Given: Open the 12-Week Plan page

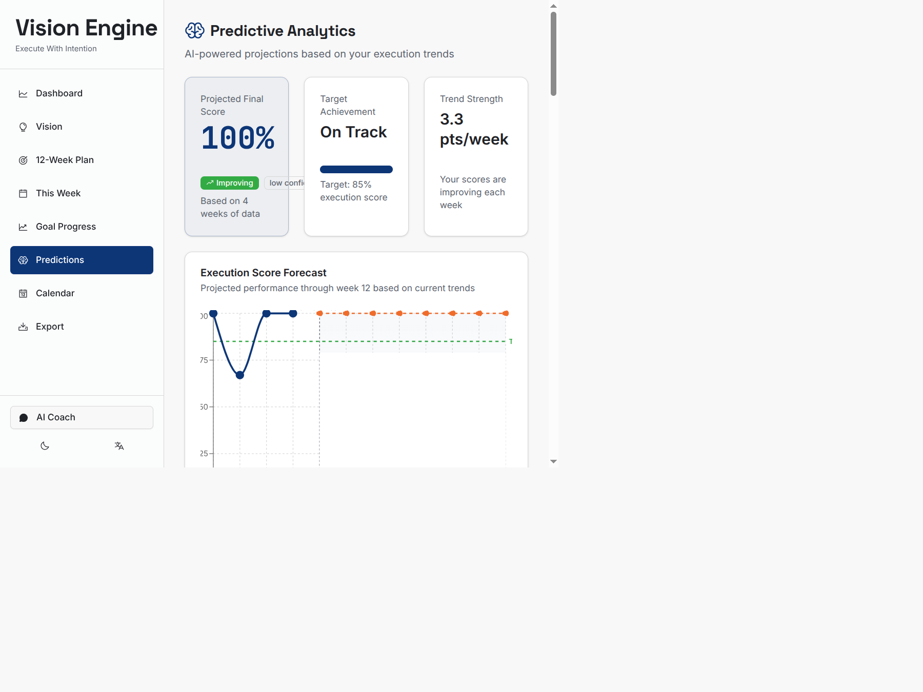Looking at the screenshot, I should pyautogui.click(x=82, y=160).
